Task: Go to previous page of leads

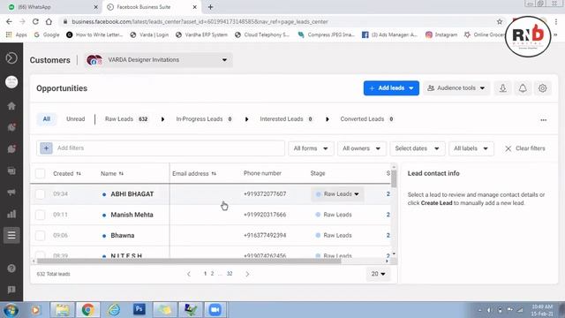Action: click(189, 274)
